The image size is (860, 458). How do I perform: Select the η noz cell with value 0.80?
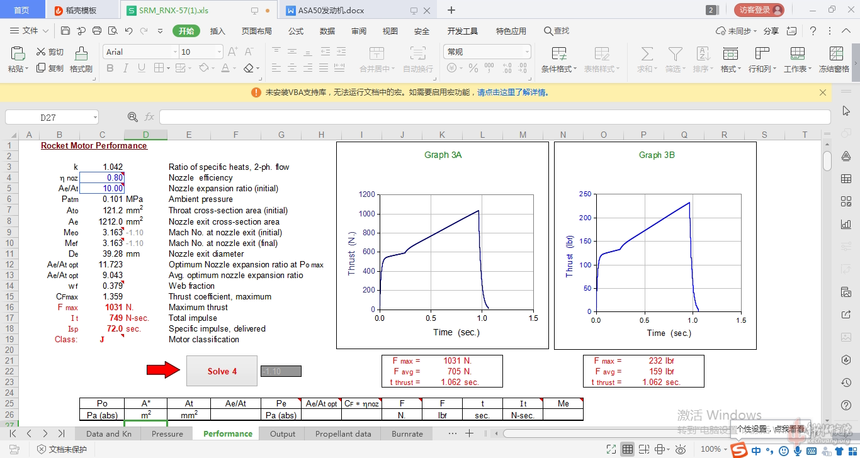tap(102, 177)
